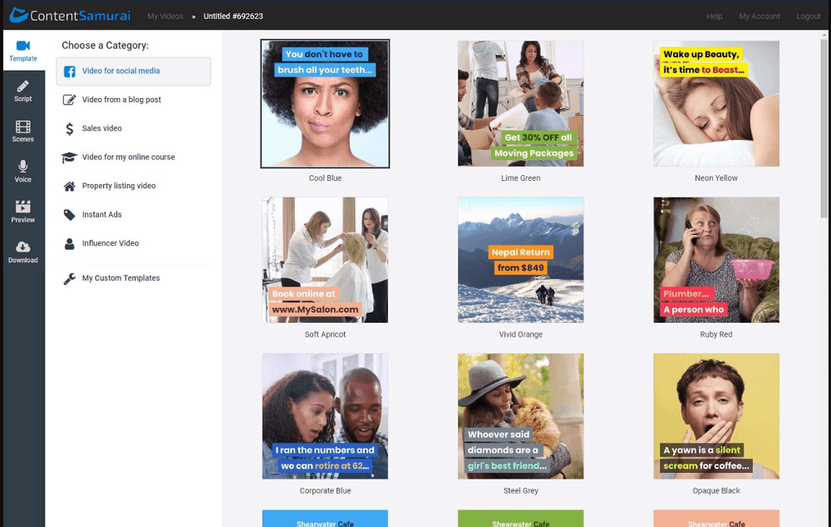Click the Lime Green label text
The image size is (831, 527).
click(x=520, y=178)
